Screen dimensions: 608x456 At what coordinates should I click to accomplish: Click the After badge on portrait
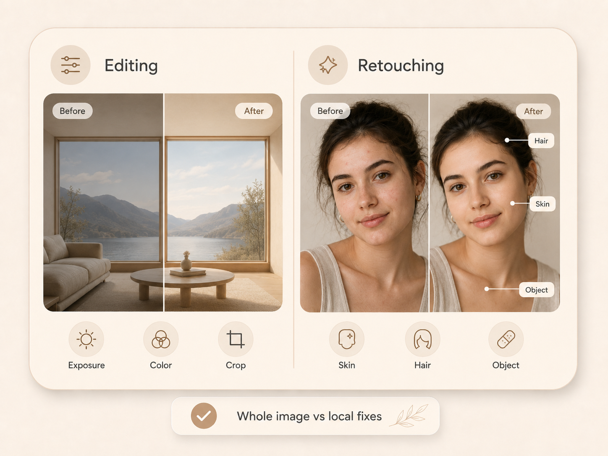(x=533, y=111)
